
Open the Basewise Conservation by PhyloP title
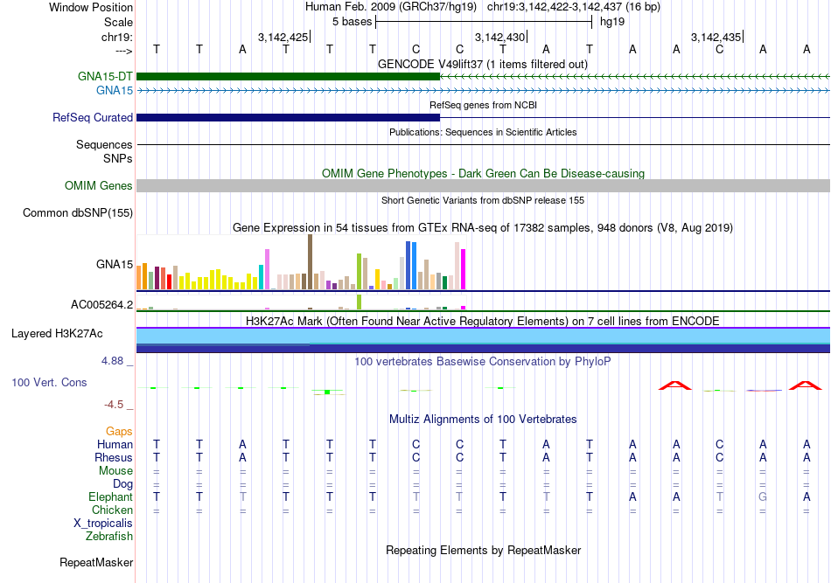tap(483, 362)
